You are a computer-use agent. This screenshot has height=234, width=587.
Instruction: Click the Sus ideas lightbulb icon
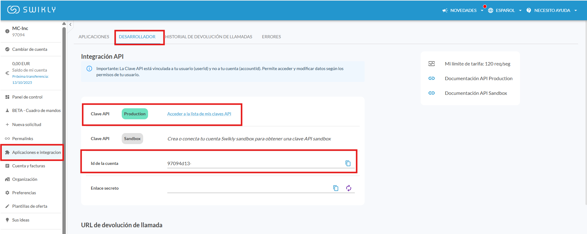click(x=7, y=220)
